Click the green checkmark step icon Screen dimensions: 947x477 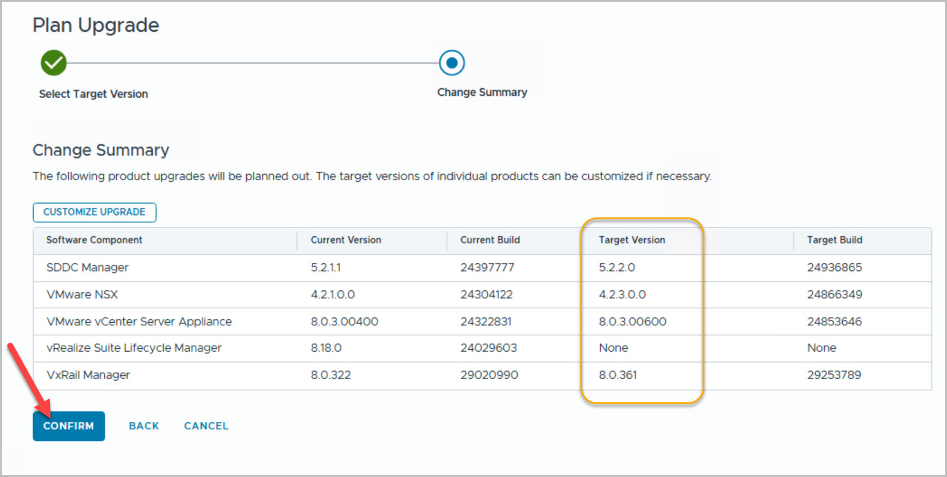click(x=54, y=63)
